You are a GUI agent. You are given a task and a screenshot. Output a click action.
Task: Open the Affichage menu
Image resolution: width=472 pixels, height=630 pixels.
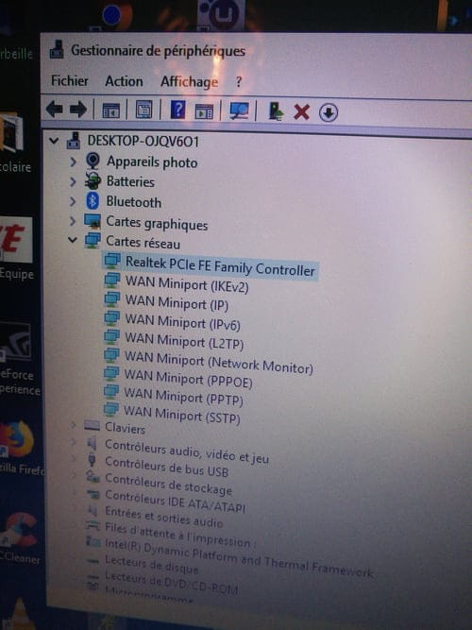(x=189, y=82)
